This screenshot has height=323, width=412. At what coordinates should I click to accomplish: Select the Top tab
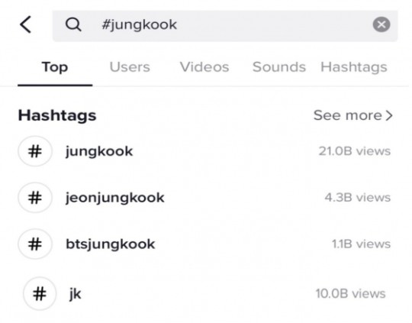coord(55,67)
